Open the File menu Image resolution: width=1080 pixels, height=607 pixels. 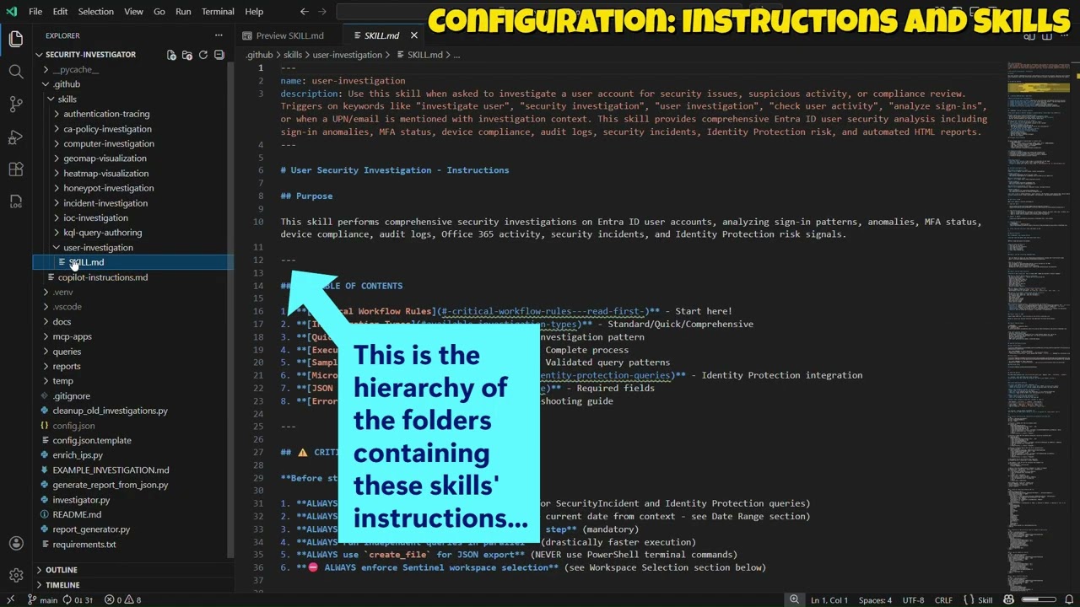coord(35,12)
